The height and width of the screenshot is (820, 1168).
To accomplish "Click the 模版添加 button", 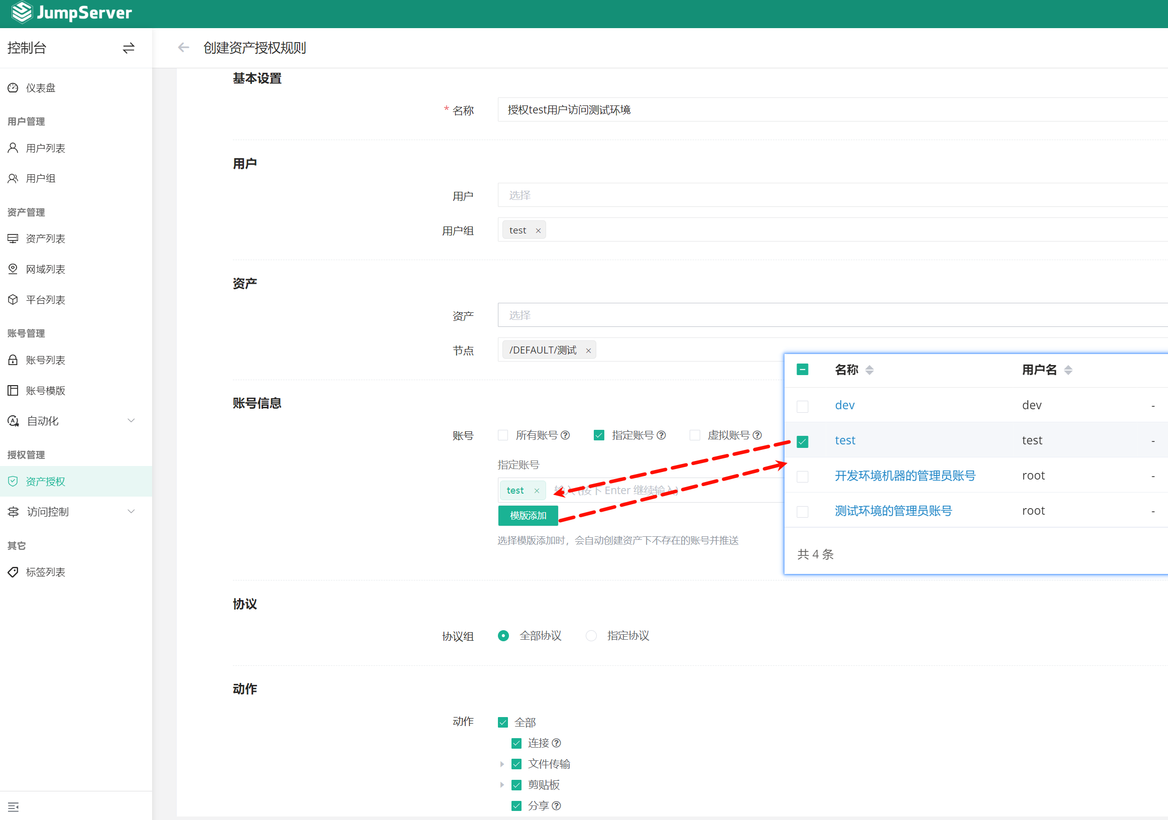I will pos(528,516).
